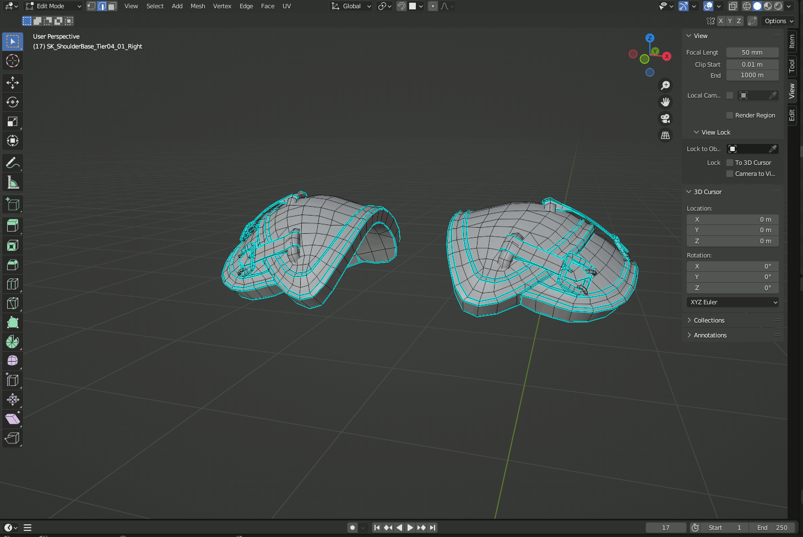Select the Knife tool
Image resolution: width=803 pixels, height=537 pixels.
click(12, 303)
